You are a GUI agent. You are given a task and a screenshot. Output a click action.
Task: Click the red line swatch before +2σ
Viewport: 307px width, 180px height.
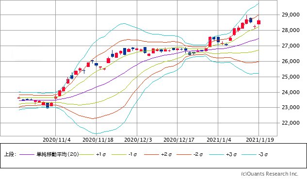151,155
